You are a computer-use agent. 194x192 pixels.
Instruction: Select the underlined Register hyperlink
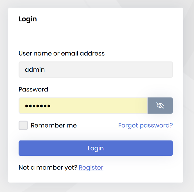tap(91, 167)
